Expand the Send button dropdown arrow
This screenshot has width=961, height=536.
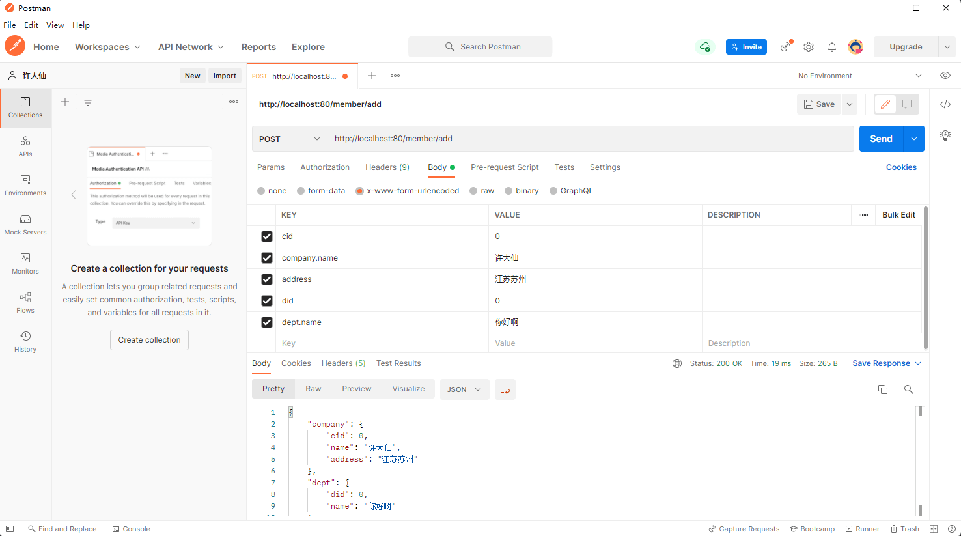(x=914, y=139)
